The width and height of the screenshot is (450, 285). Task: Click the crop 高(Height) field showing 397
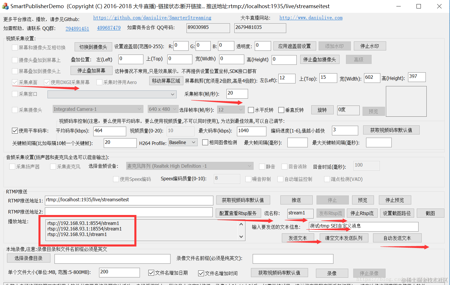[x=417, y=77]
